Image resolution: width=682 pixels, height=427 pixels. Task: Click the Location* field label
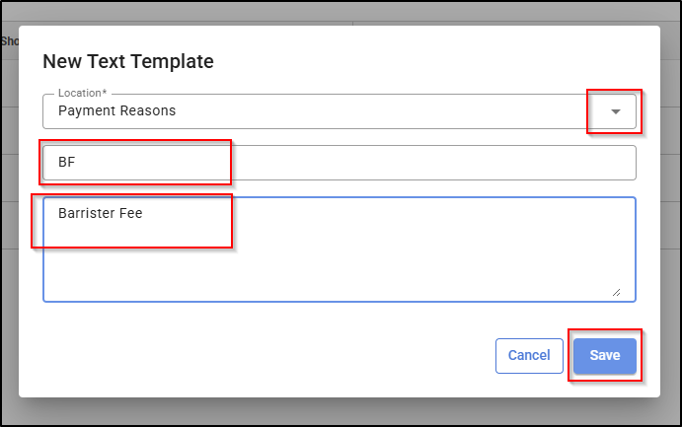(82, 94)
